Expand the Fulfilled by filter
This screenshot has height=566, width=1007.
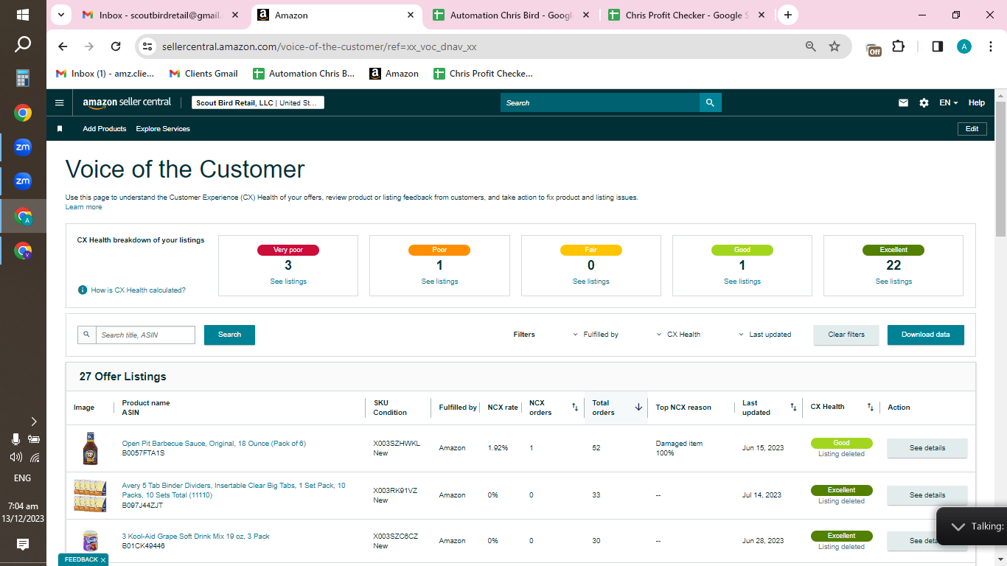596,335
